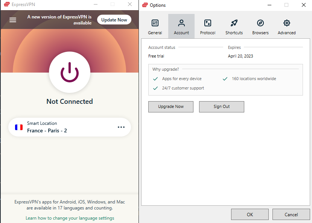Viewport: 312px width, 223px height.
Task: Click the French flag icon
Action: click(x=19, y=127)
